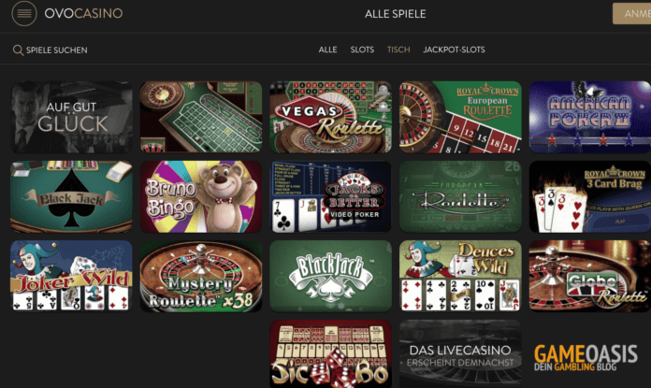Launch the Sic Bo dice game

click(x=330, y=353)
